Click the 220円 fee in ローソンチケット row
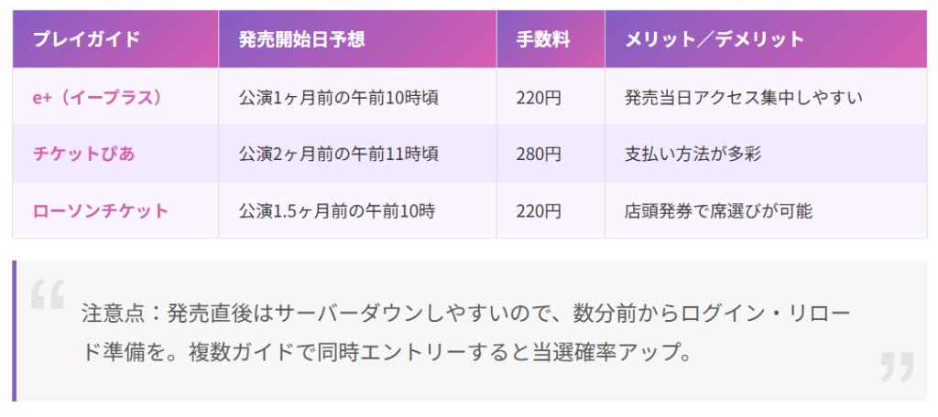Image resolution: width=938 pixels, height=417 pixels. 551,210
